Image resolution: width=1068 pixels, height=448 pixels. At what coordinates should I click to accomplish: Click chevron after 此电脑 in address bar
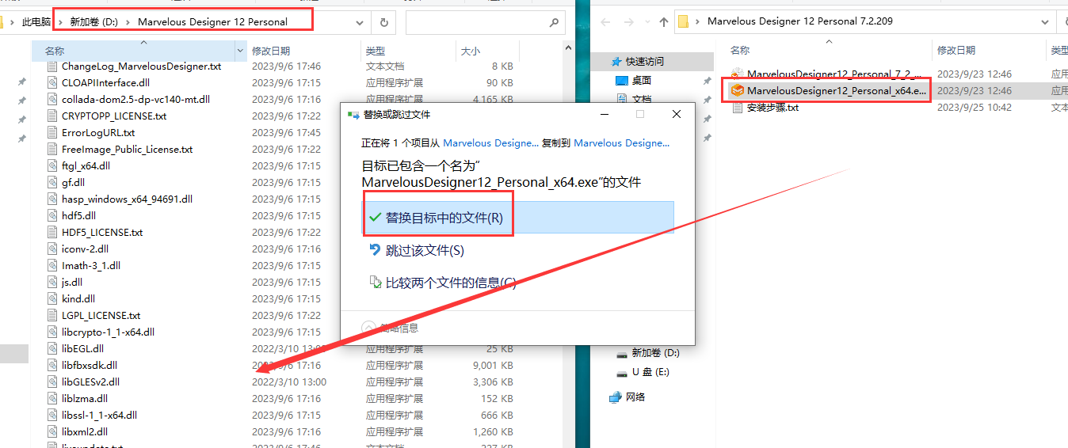pyautogui.click(x=62, y=22)
